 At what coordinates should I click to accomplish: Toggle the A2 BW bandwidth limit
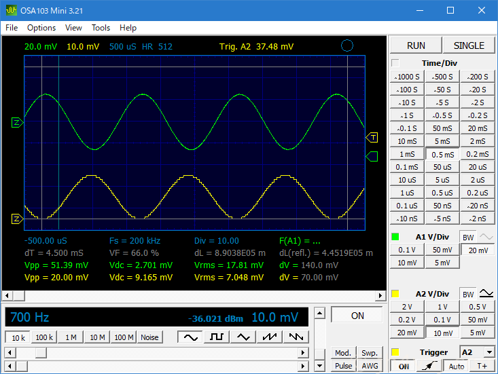(x=468, y=295)
